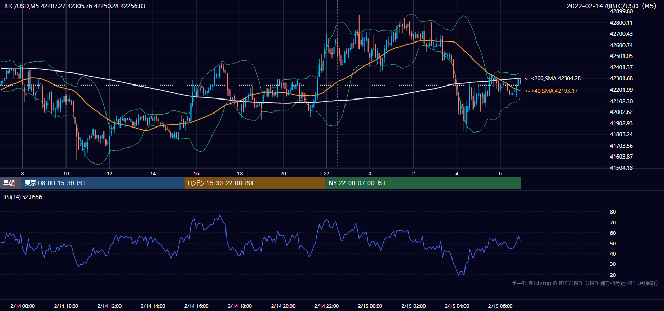Image resolution: width=664 pixels, height=311 pixels.
Task: Click the RSI 80 level label
Action: [x=613, y=212]
